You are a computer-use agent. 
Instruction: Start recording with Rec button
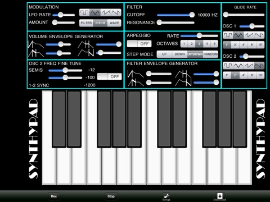54,196
